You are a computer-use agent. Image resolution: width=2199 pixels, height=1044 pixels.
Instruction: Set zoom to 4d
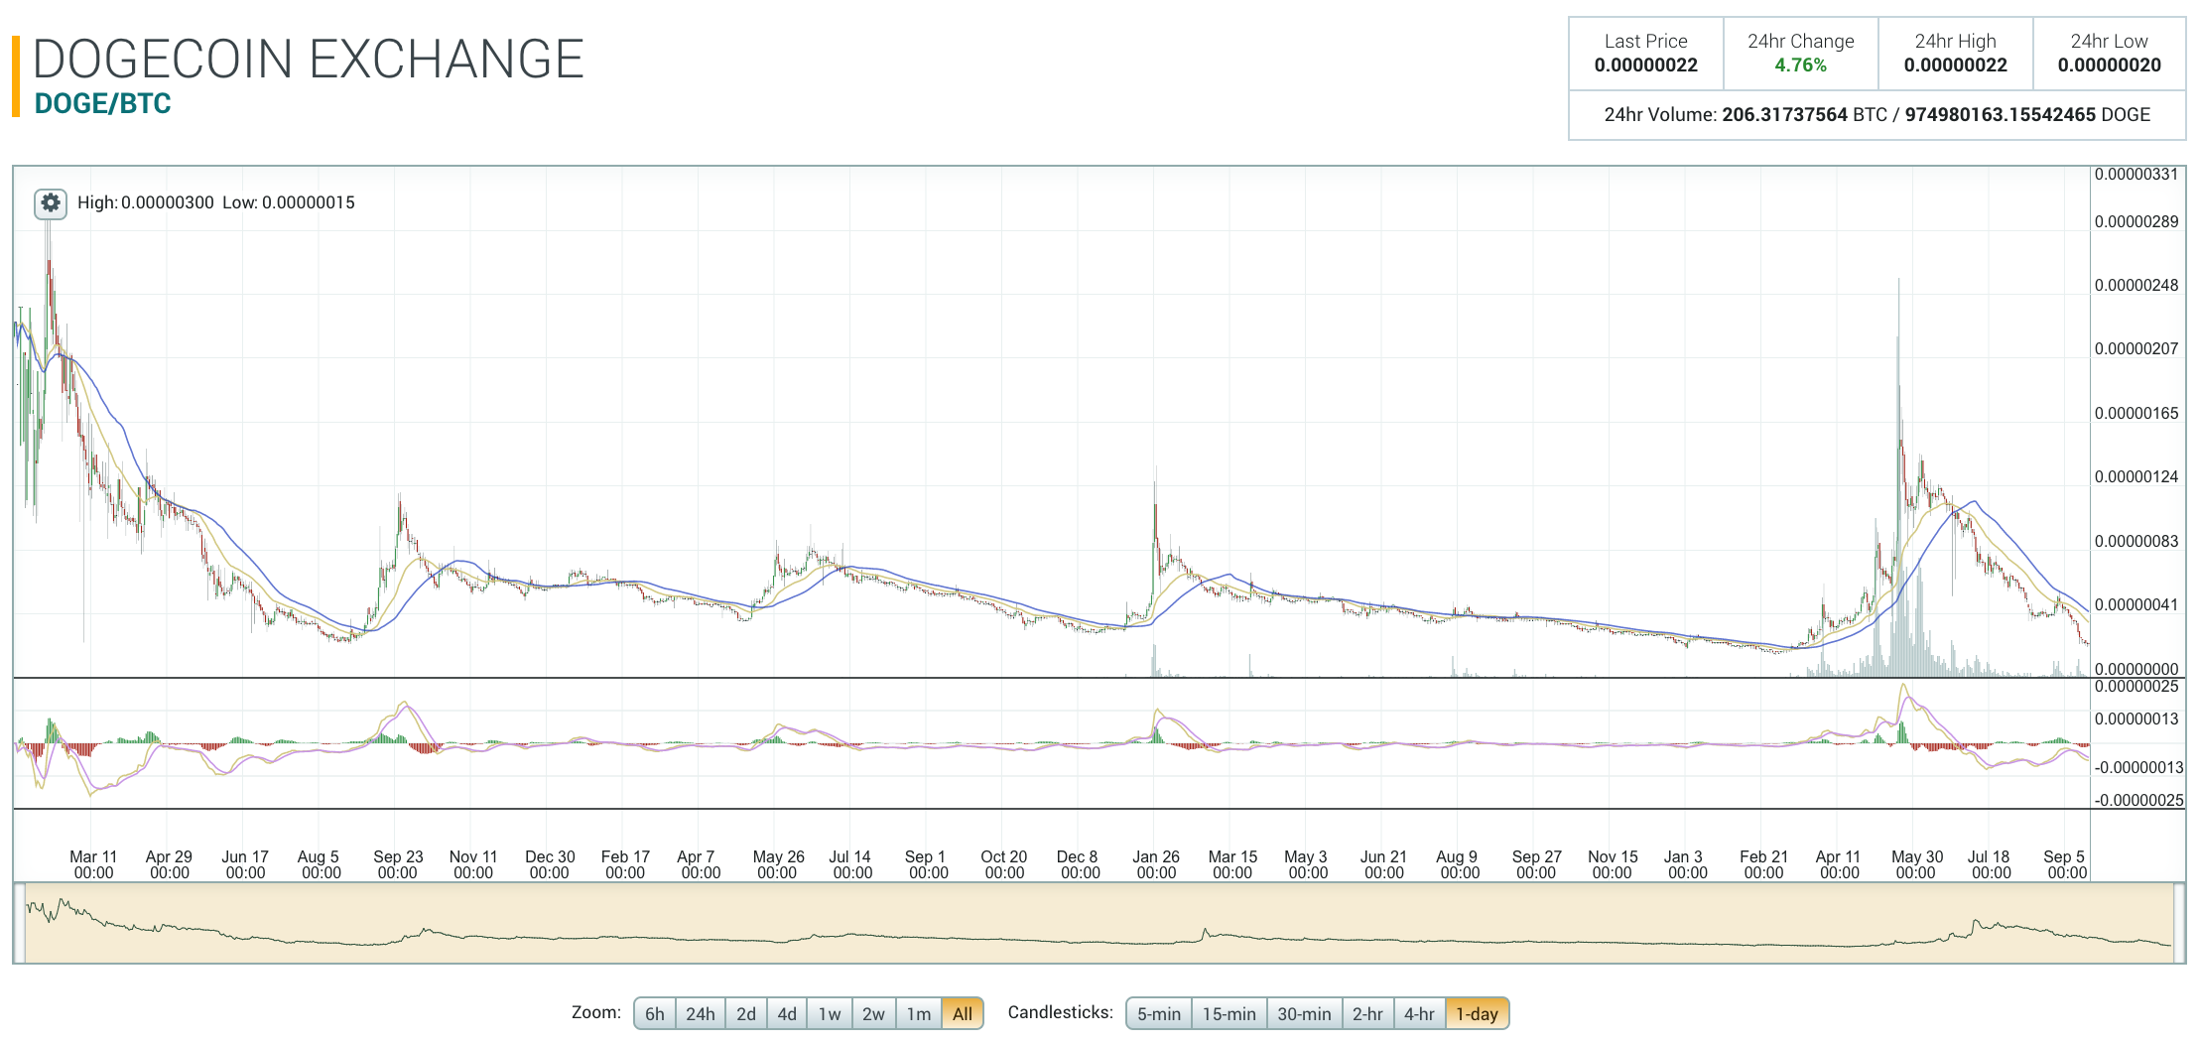coord(787,1013)
